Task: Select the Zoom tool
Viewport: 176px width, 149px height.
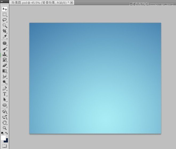Action: (x=5, y=128)
